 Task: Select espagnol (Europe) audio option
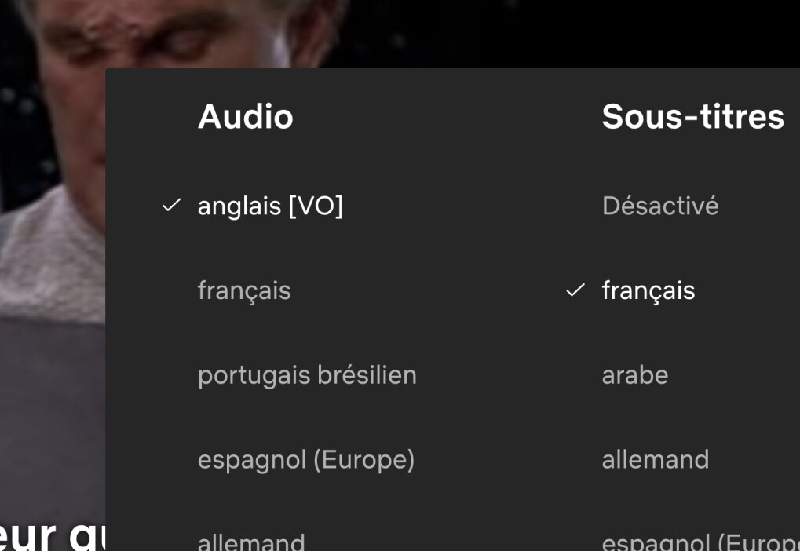(305, 459)
